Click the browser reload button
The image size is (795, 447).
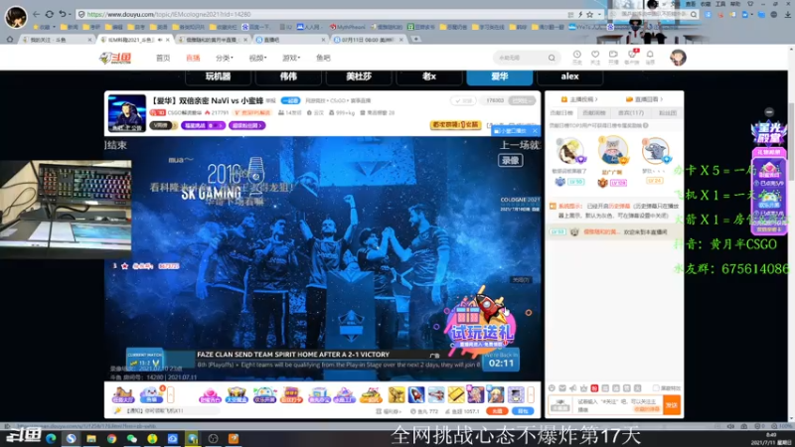pyautogui.click(x=49, y=14)
